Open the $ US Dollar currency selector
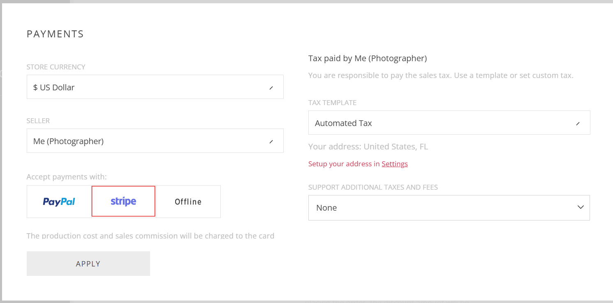The height and width of the screenshot is (303, 613). coord(155,87)
